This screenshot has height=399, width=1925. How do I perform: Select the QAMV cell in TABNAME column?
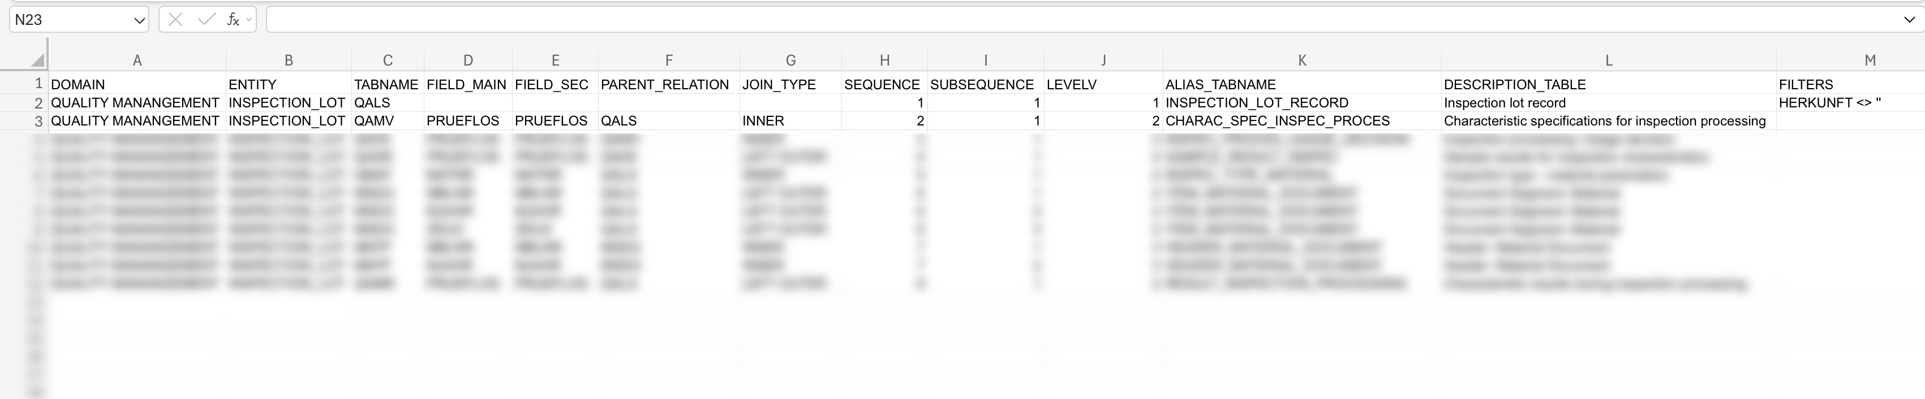[x=373, y=121]
